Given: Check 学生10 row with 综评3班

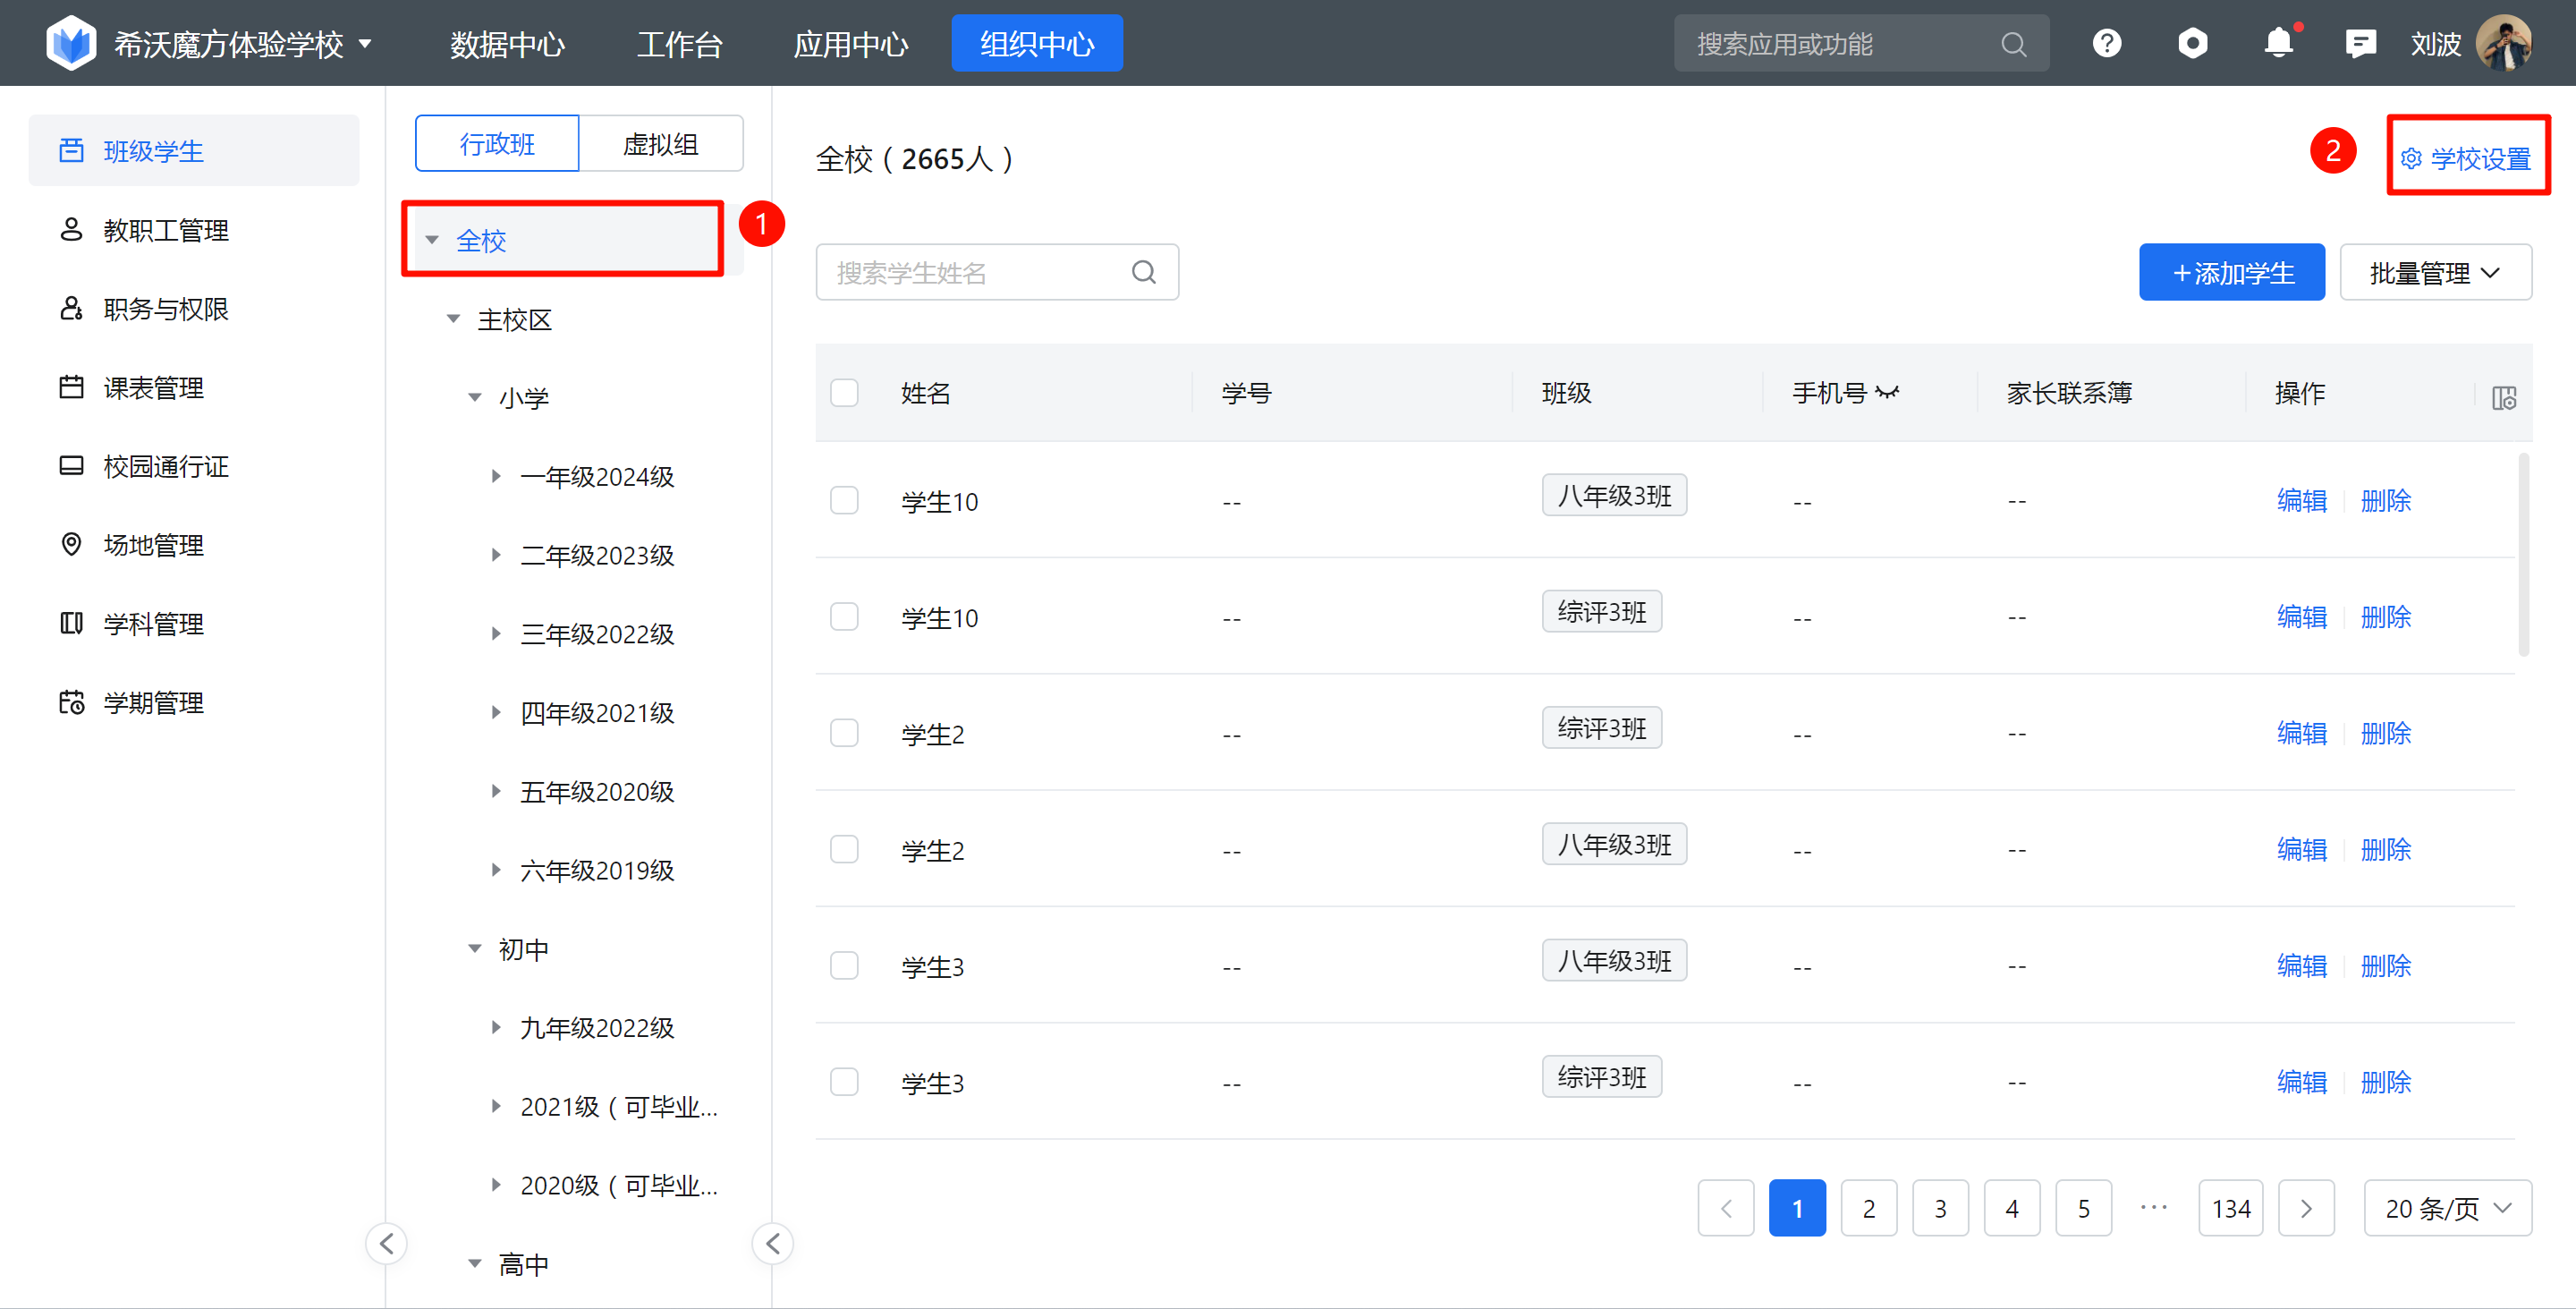Looking at the screenshot, I should [844, 616].
